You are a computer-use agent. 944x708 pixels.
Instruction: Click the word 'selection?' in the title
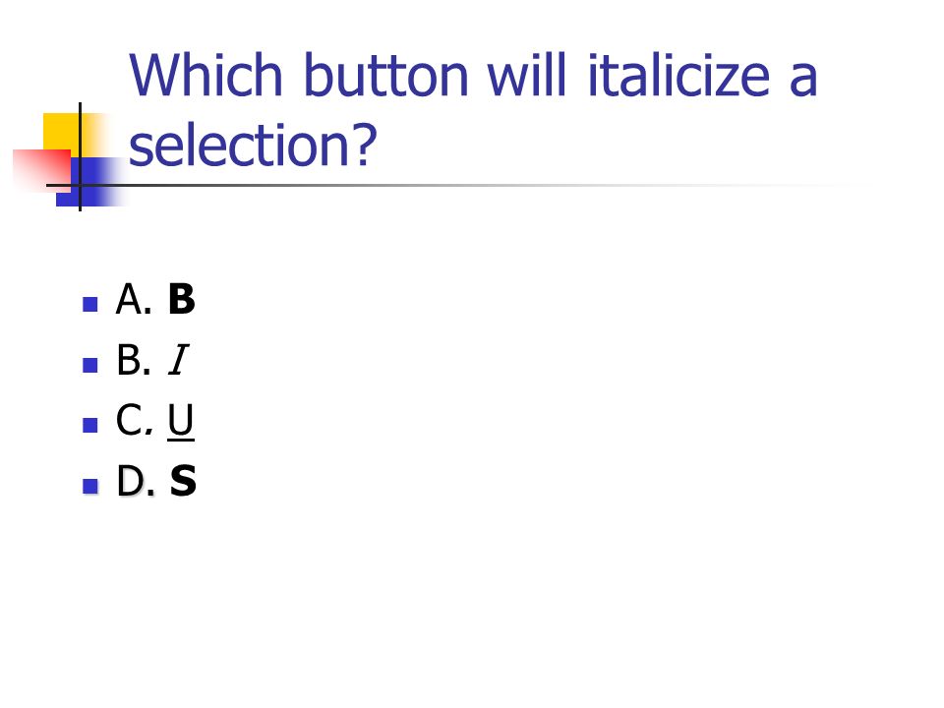[253, 145]
